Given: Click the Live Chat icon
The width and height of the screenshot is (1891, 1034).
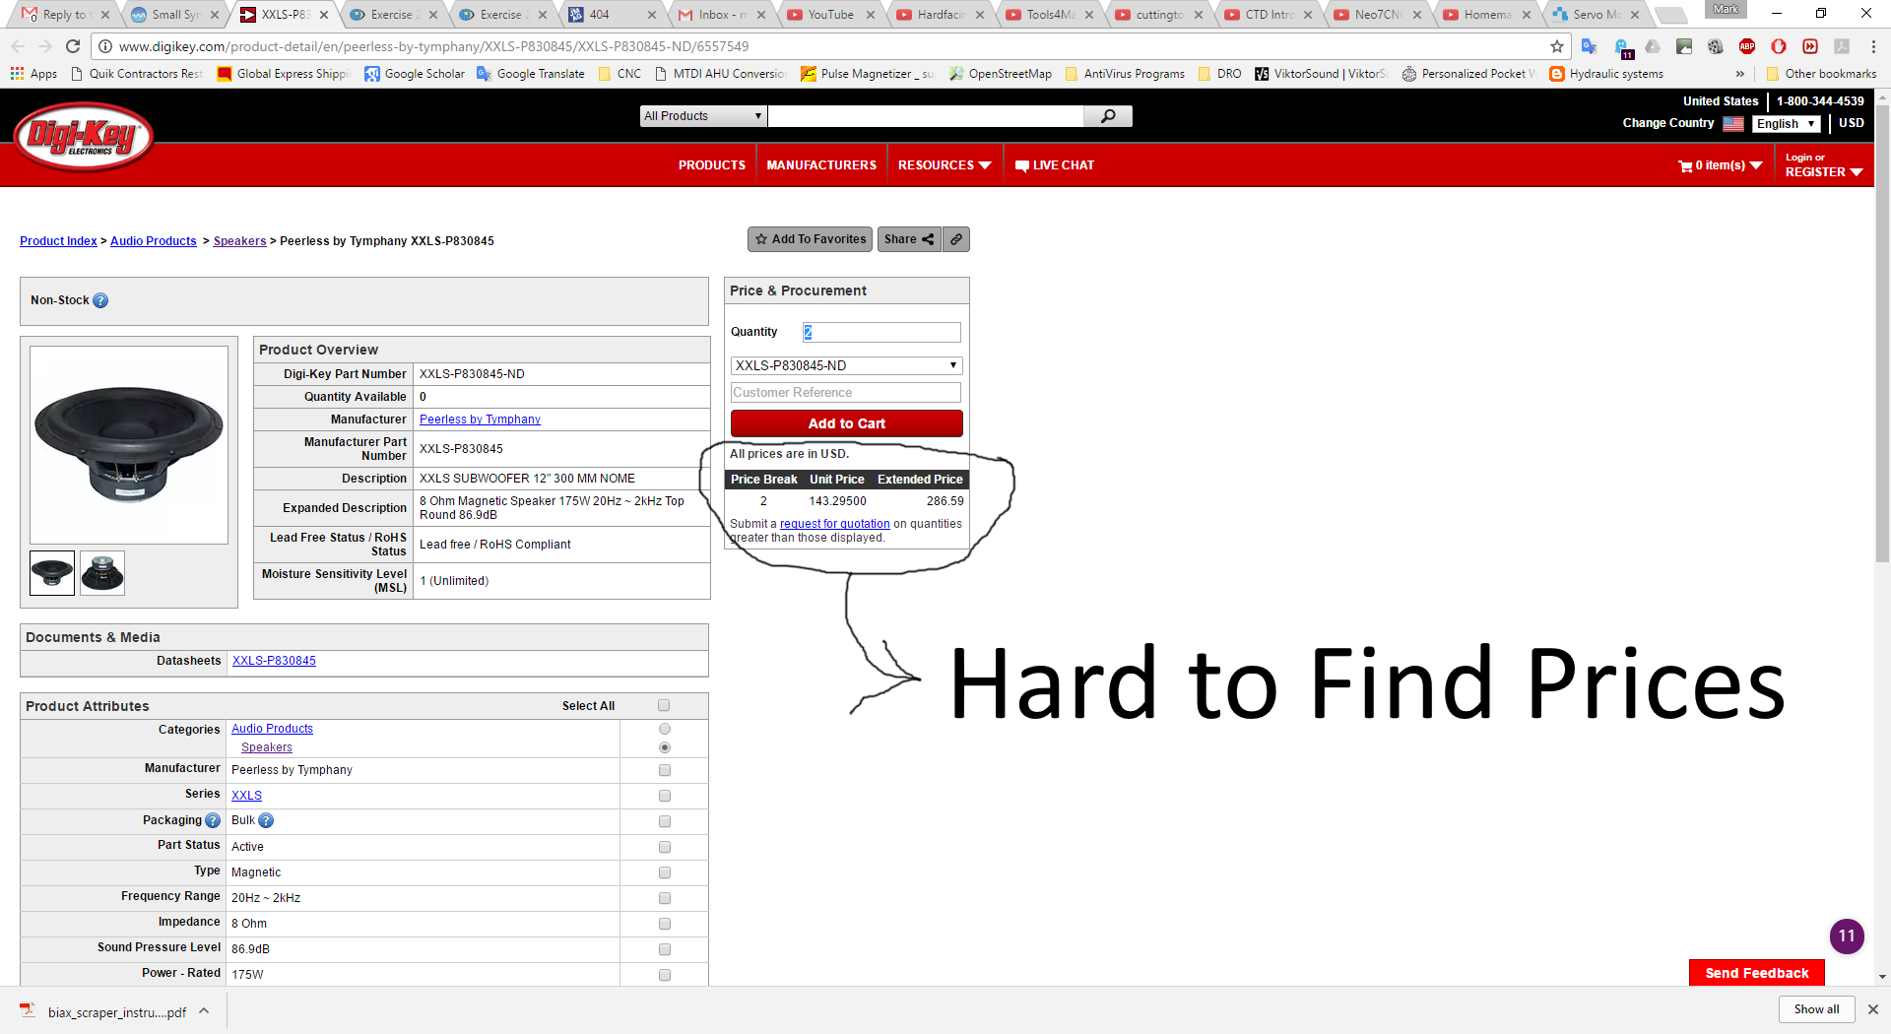Looking at the screenshot, I should coord(1022,165).
